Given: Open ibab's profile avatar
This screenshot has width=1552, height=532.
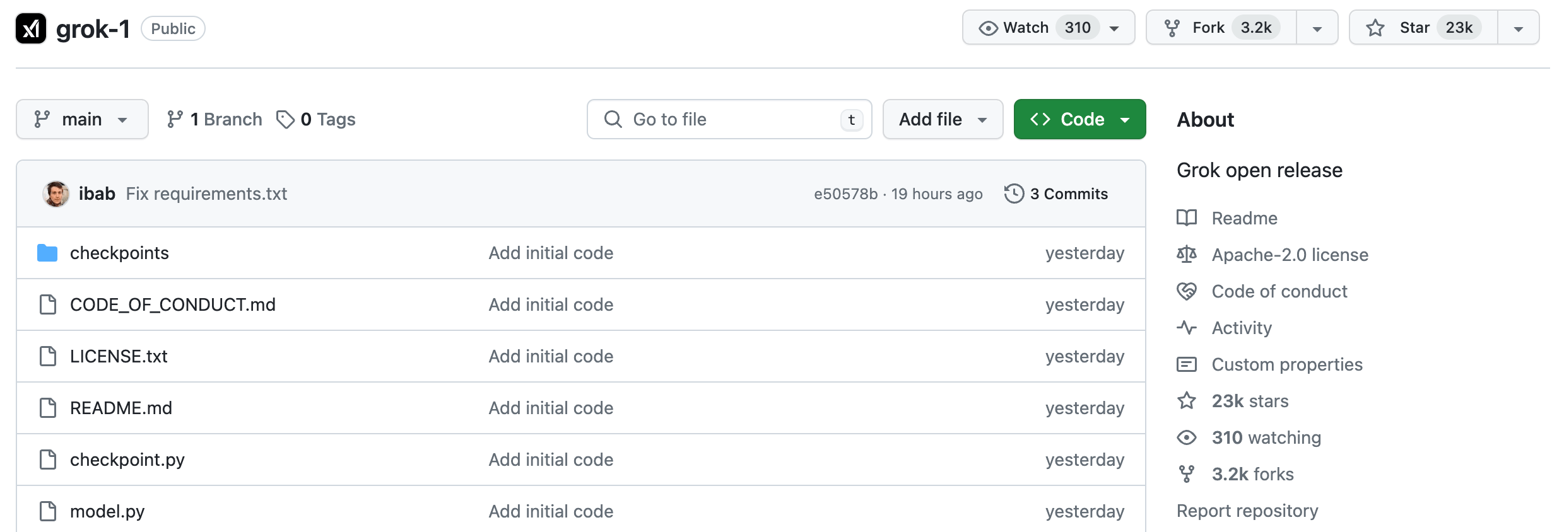Looking at the screenshot, I should coord(56,194).
